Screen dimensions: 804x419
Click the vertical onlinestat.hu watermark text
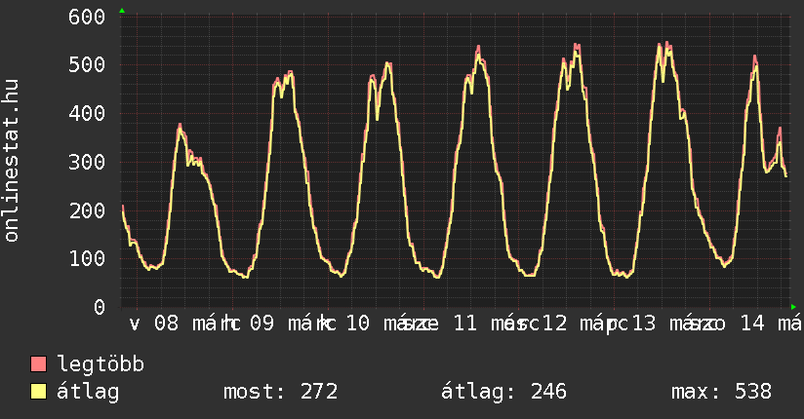pos(14,162)
